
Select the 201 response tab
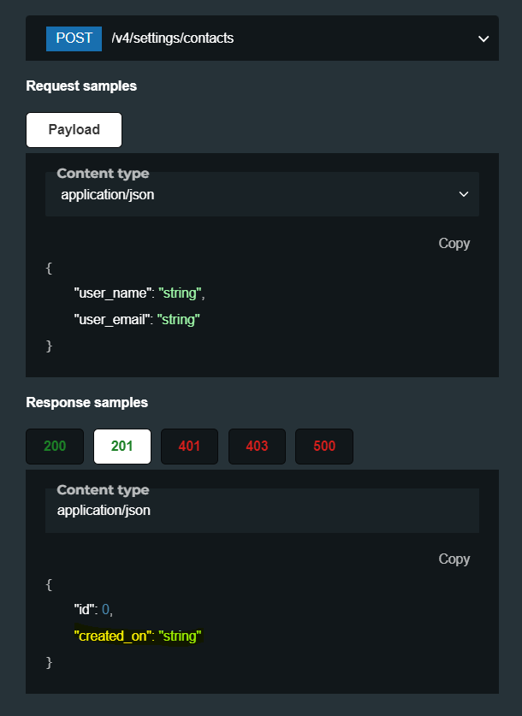coord(122,447)
